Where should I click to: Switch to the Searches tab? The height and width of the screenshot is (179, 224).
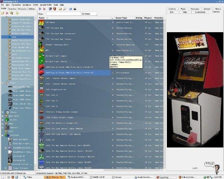pos(12,9)
